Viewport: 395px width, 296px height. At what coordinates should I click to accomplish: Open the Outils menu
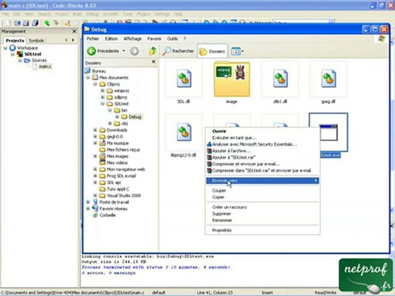click(172, 39)
